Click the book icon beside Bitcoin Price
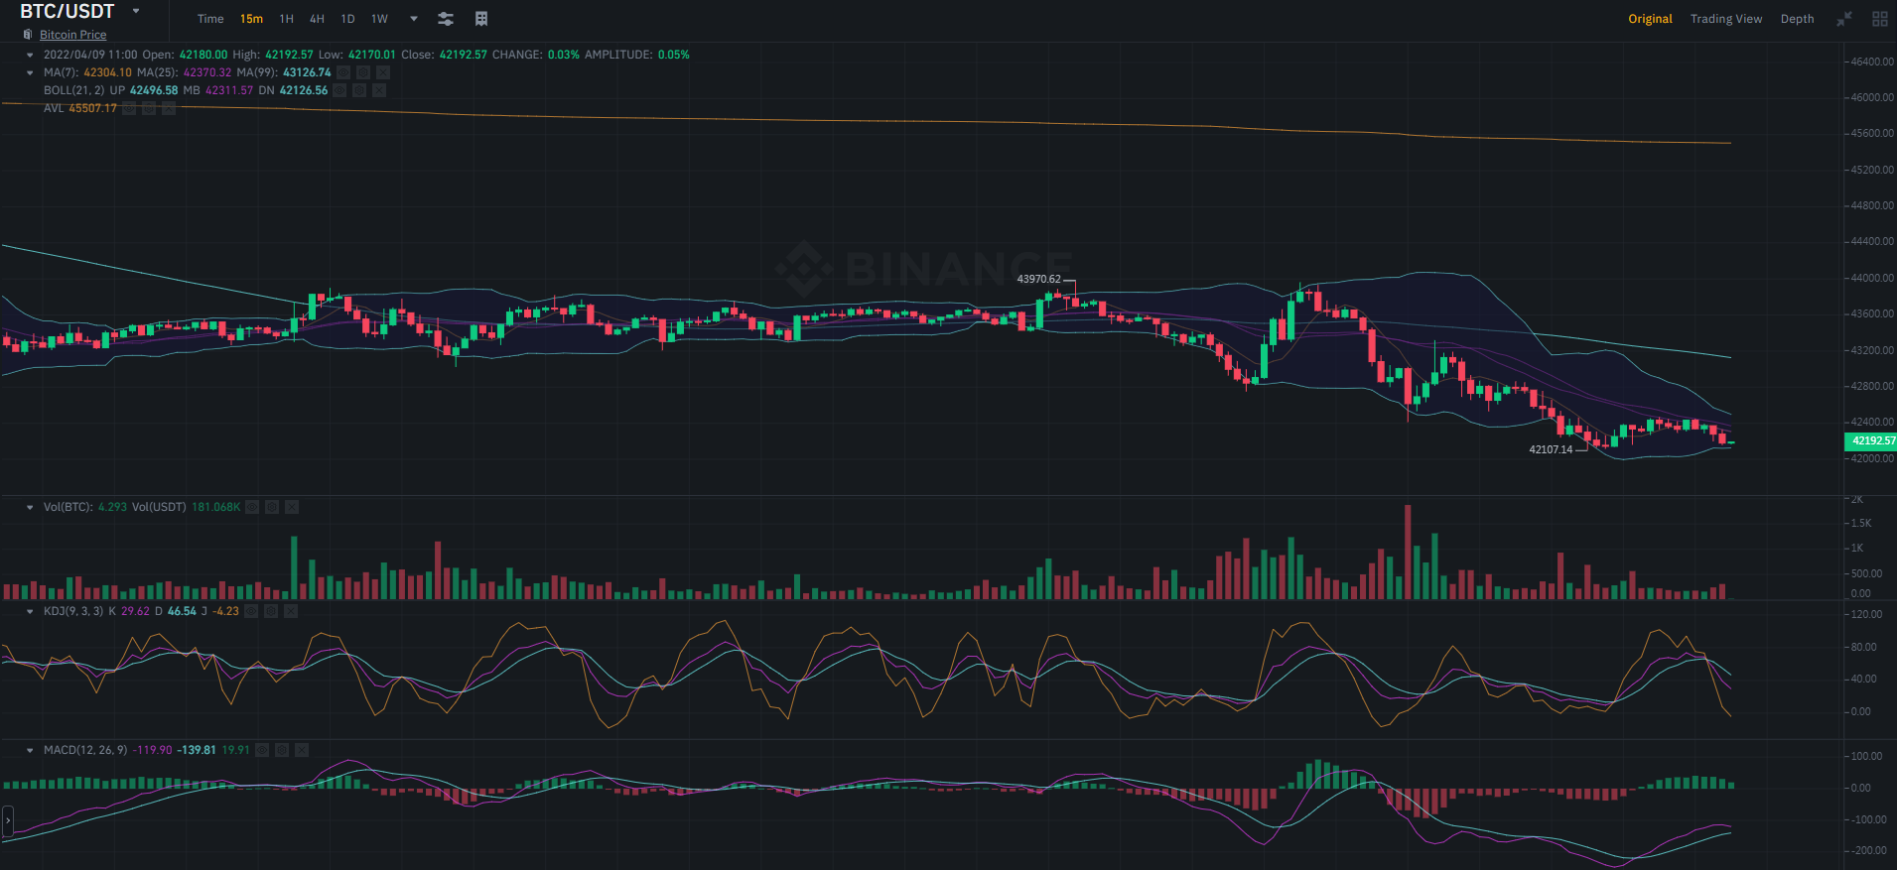The width and height of the screenshot is (1897, 870). click(x=28, y=35)
